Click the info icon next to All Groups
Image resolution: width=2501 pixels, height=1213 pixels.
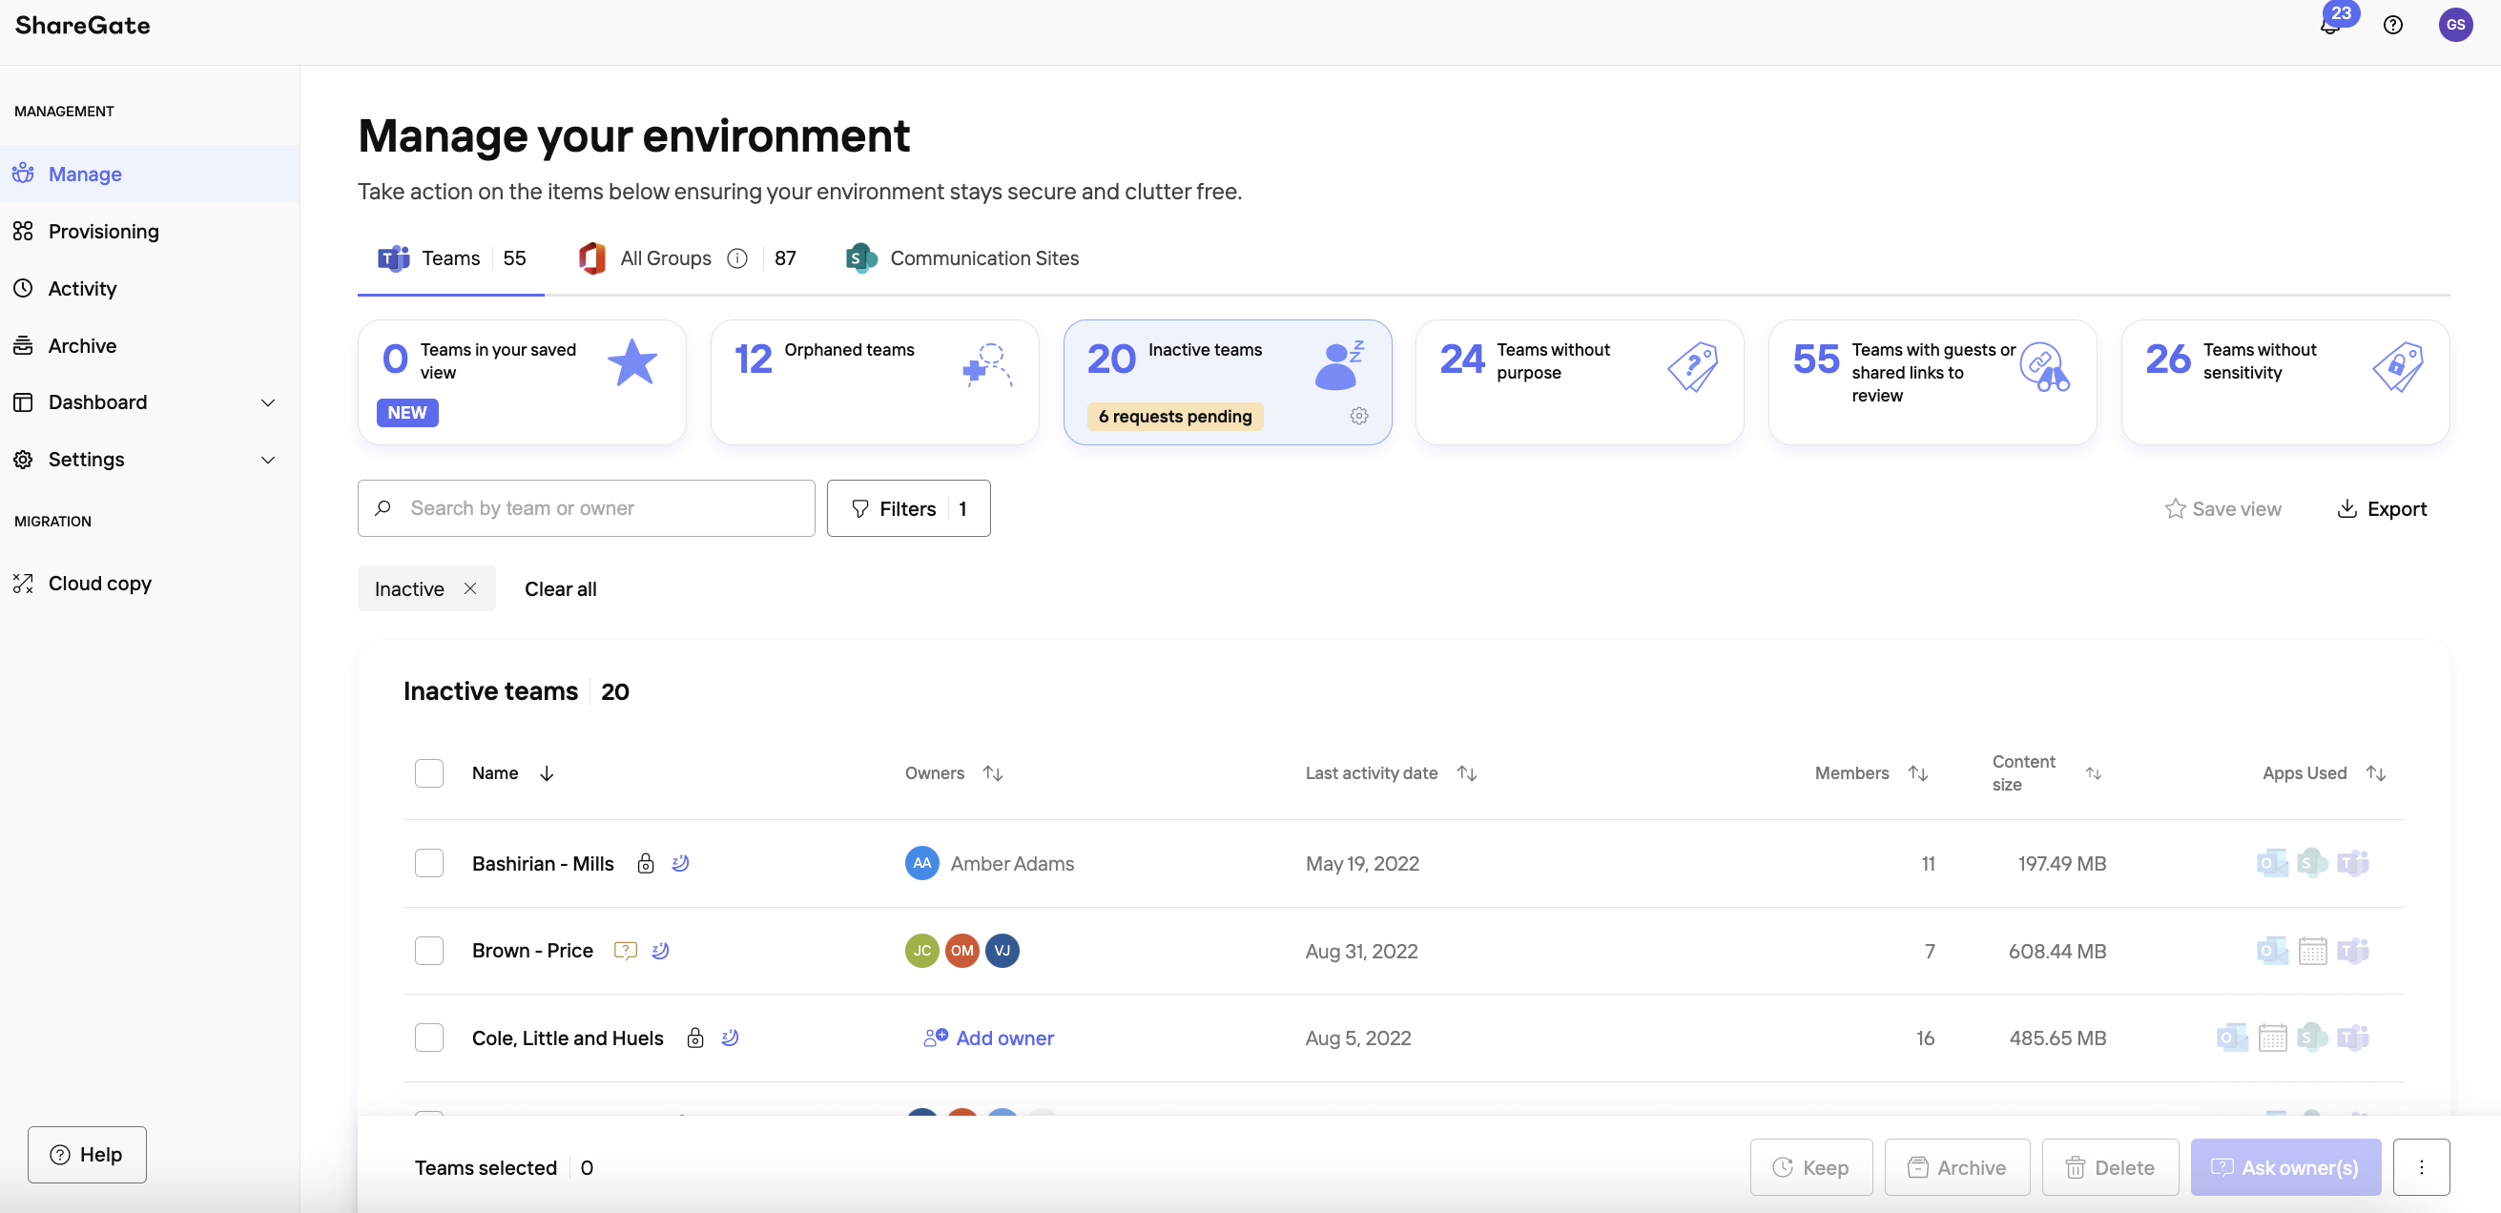point(737,258)
